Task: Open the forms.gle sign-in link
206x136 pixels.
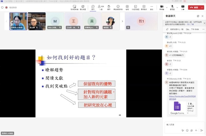Action: 182,98
